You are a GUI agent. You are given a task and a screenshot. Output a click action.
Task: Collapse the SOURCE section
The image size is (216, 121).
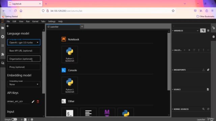tap(173, 89)
